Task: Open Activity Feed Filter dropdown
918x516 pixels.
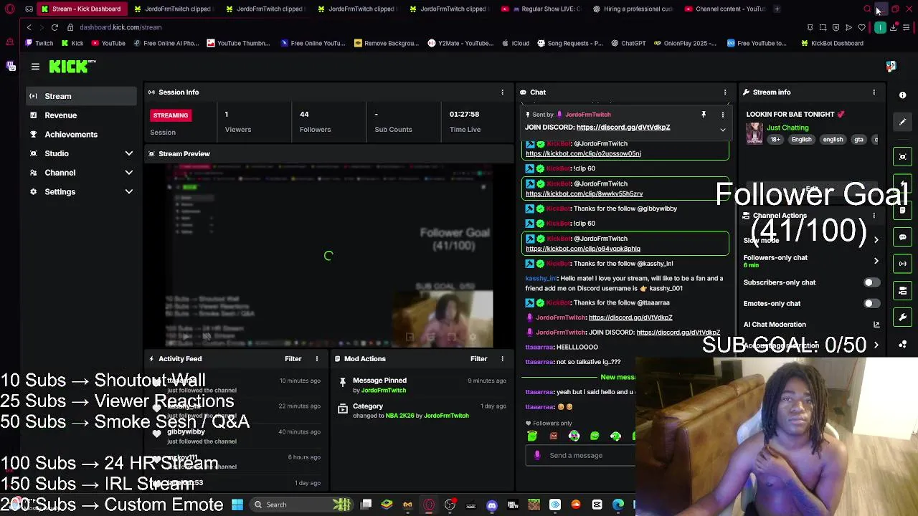Action: coord(293,359)
